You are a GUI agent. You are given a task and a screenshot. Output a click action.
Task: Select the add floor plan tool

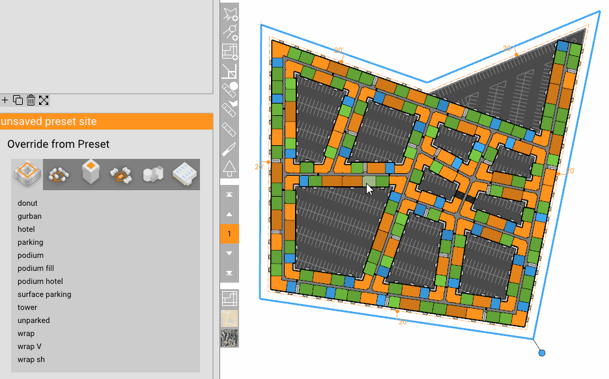(229, 51)
